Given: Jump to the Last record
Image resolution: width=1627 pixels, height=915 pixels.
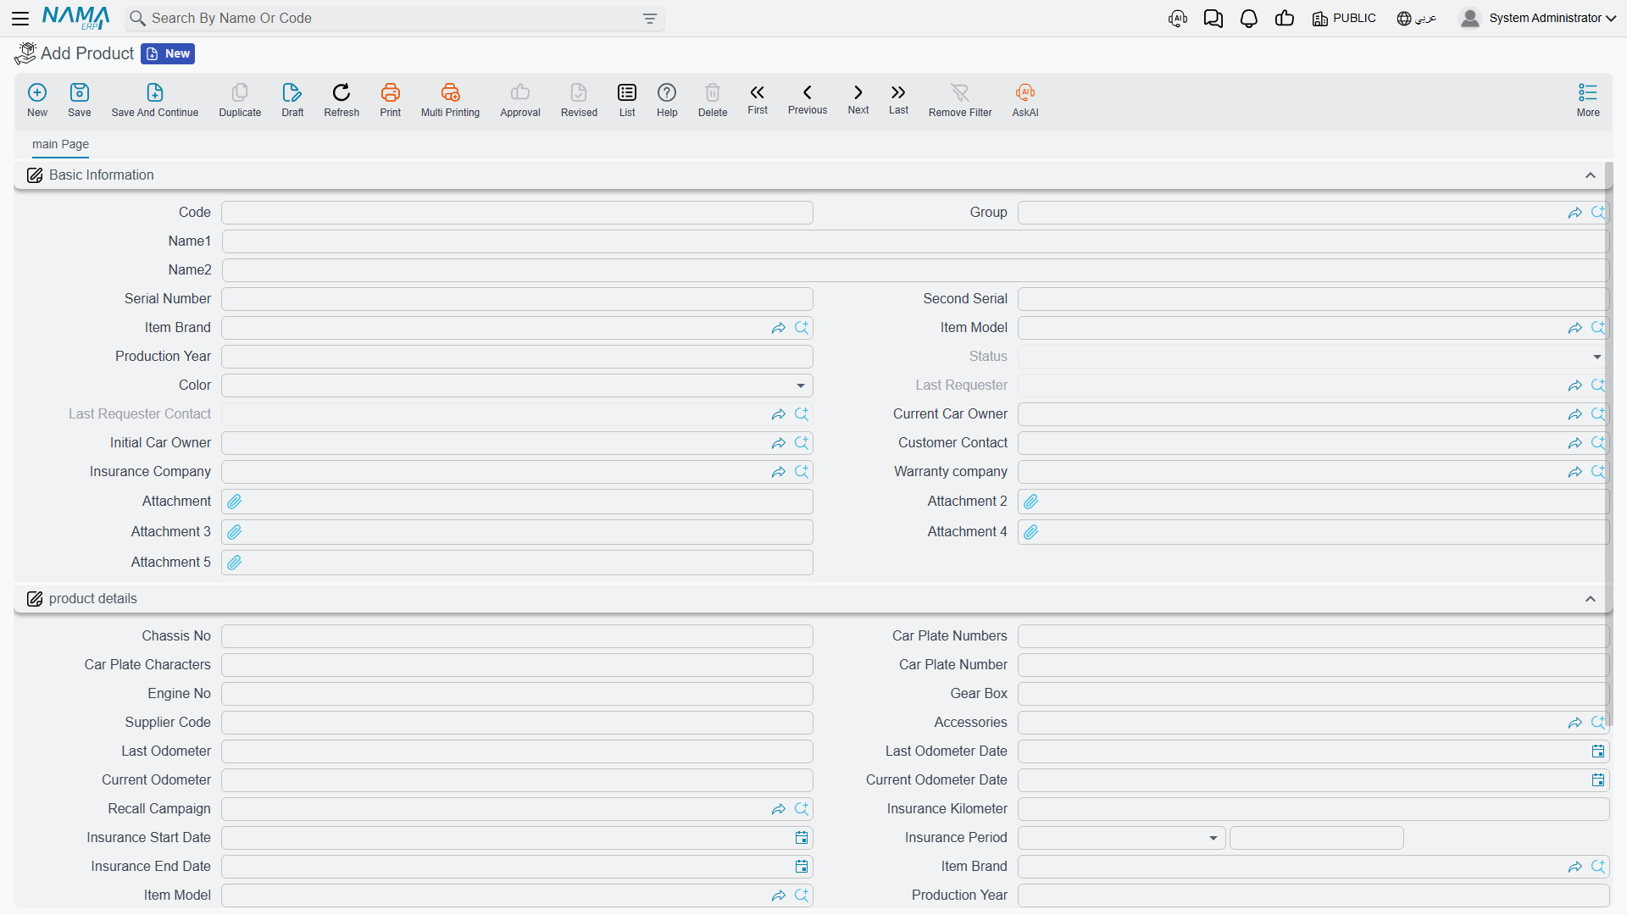Looking at the screenshot, I should (898, 98).
